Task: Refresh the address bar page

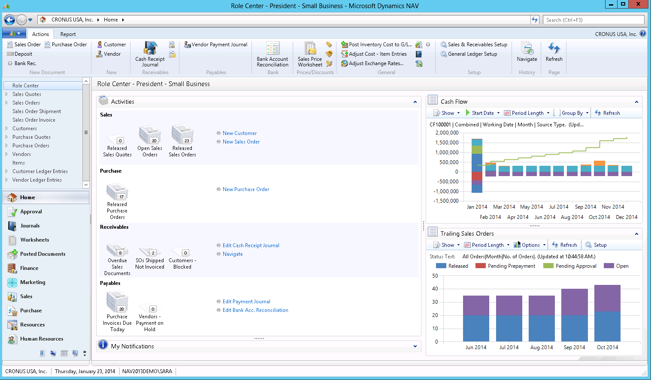Action: (x=535, y=20)
